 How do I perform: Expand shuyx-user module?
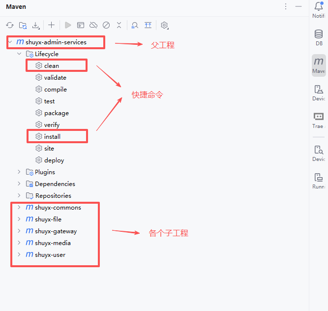(19, 254)
